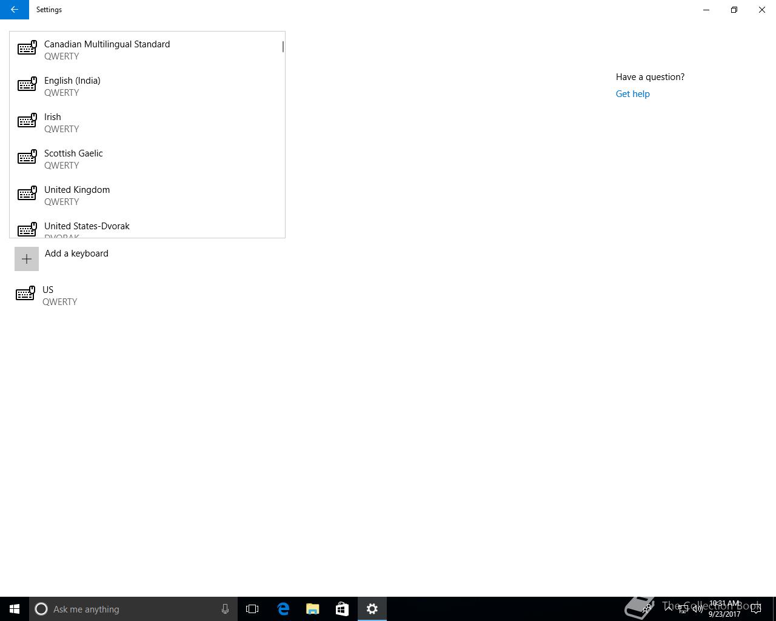776x621 pixels.
Task: Click the English (India) keyboard icon
Action: pos(27,84)
